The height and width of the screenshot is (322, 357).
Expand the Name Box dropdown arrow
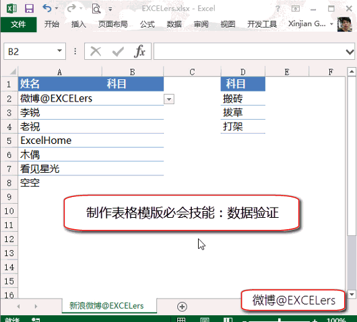tap(60, 50)
